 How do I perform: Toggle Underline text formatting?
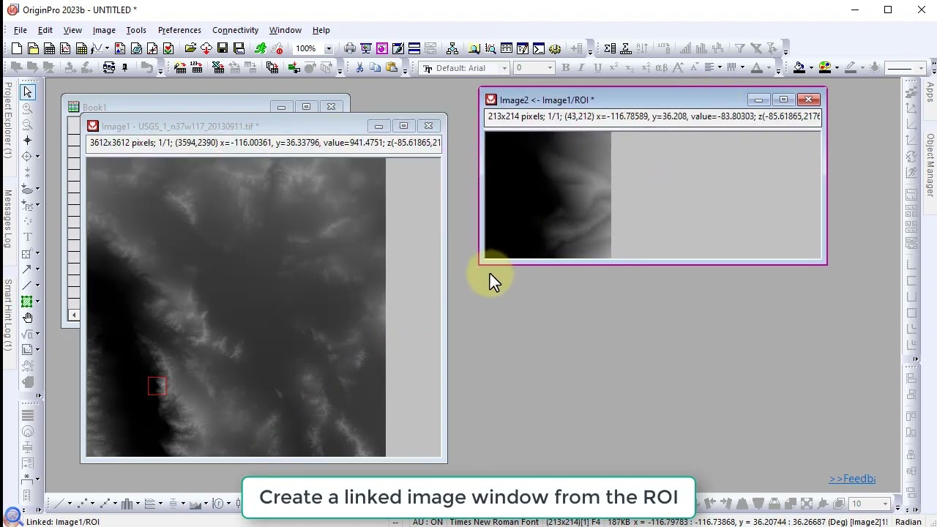597,68
